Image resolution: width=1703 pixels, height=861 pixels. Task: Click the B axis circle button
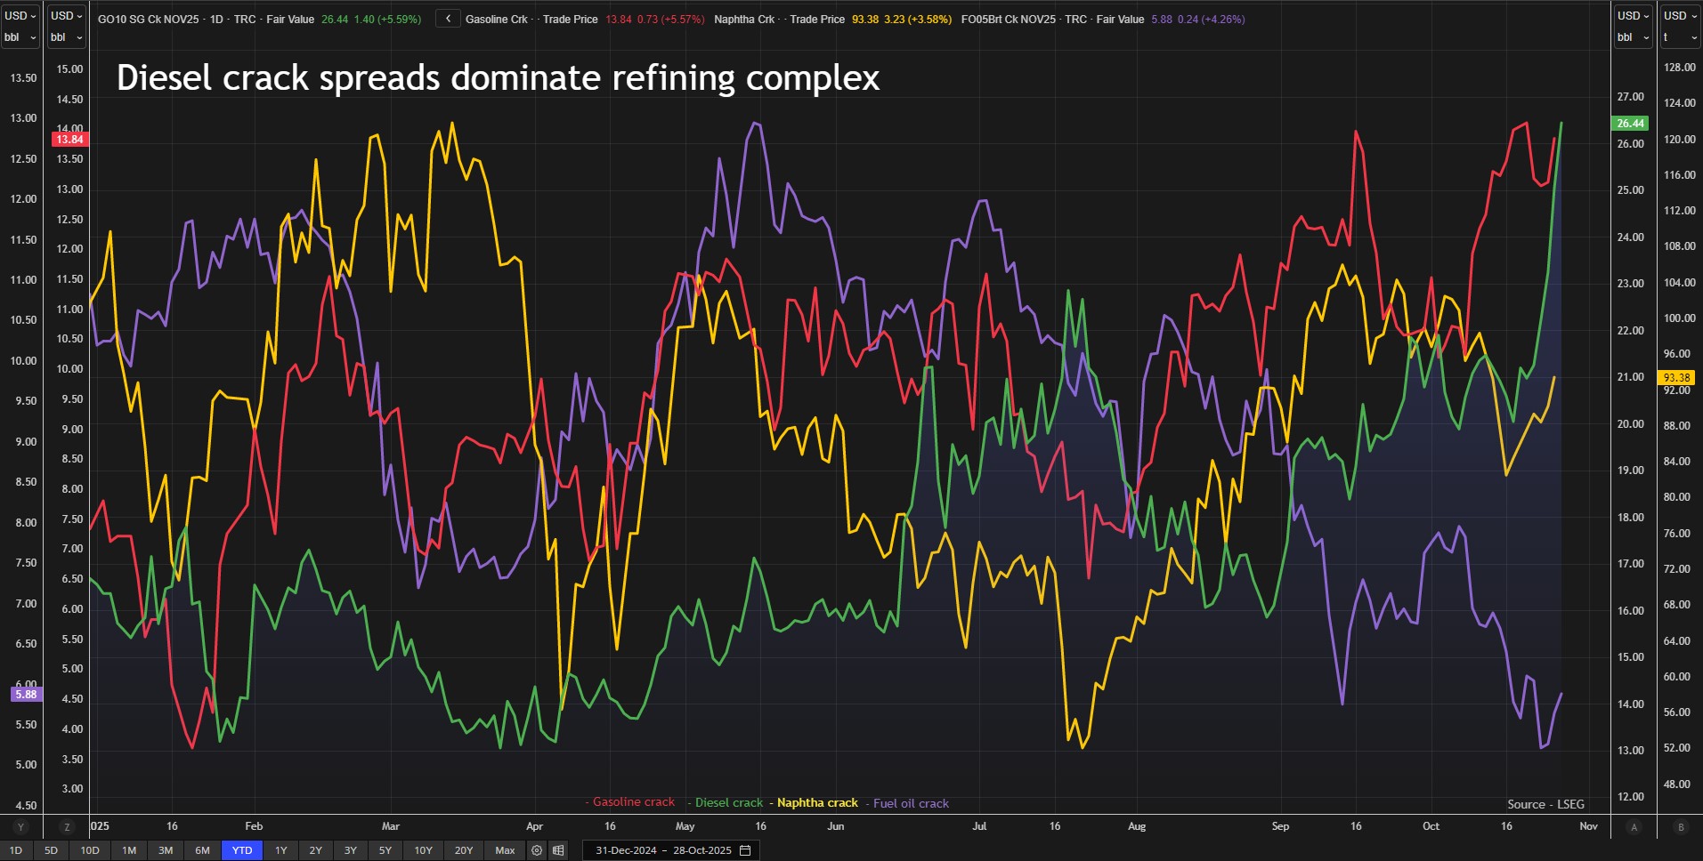coord(1681,827)
